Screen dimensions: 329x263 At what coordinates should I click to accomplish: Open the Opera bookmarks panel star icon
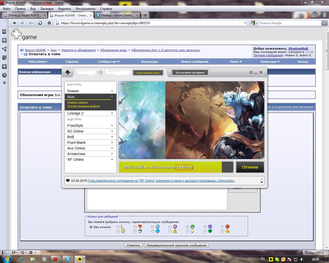click(x=4, y=32)
